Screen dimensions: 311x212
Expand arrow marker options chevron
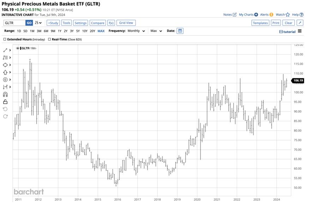[x=10, y=72]
